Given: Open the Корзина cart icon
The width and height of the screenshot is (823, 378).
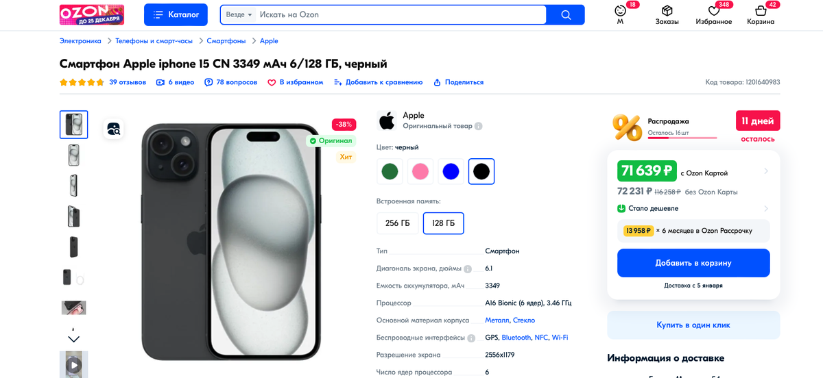Looking at the screenshot, I should (761, 11).
